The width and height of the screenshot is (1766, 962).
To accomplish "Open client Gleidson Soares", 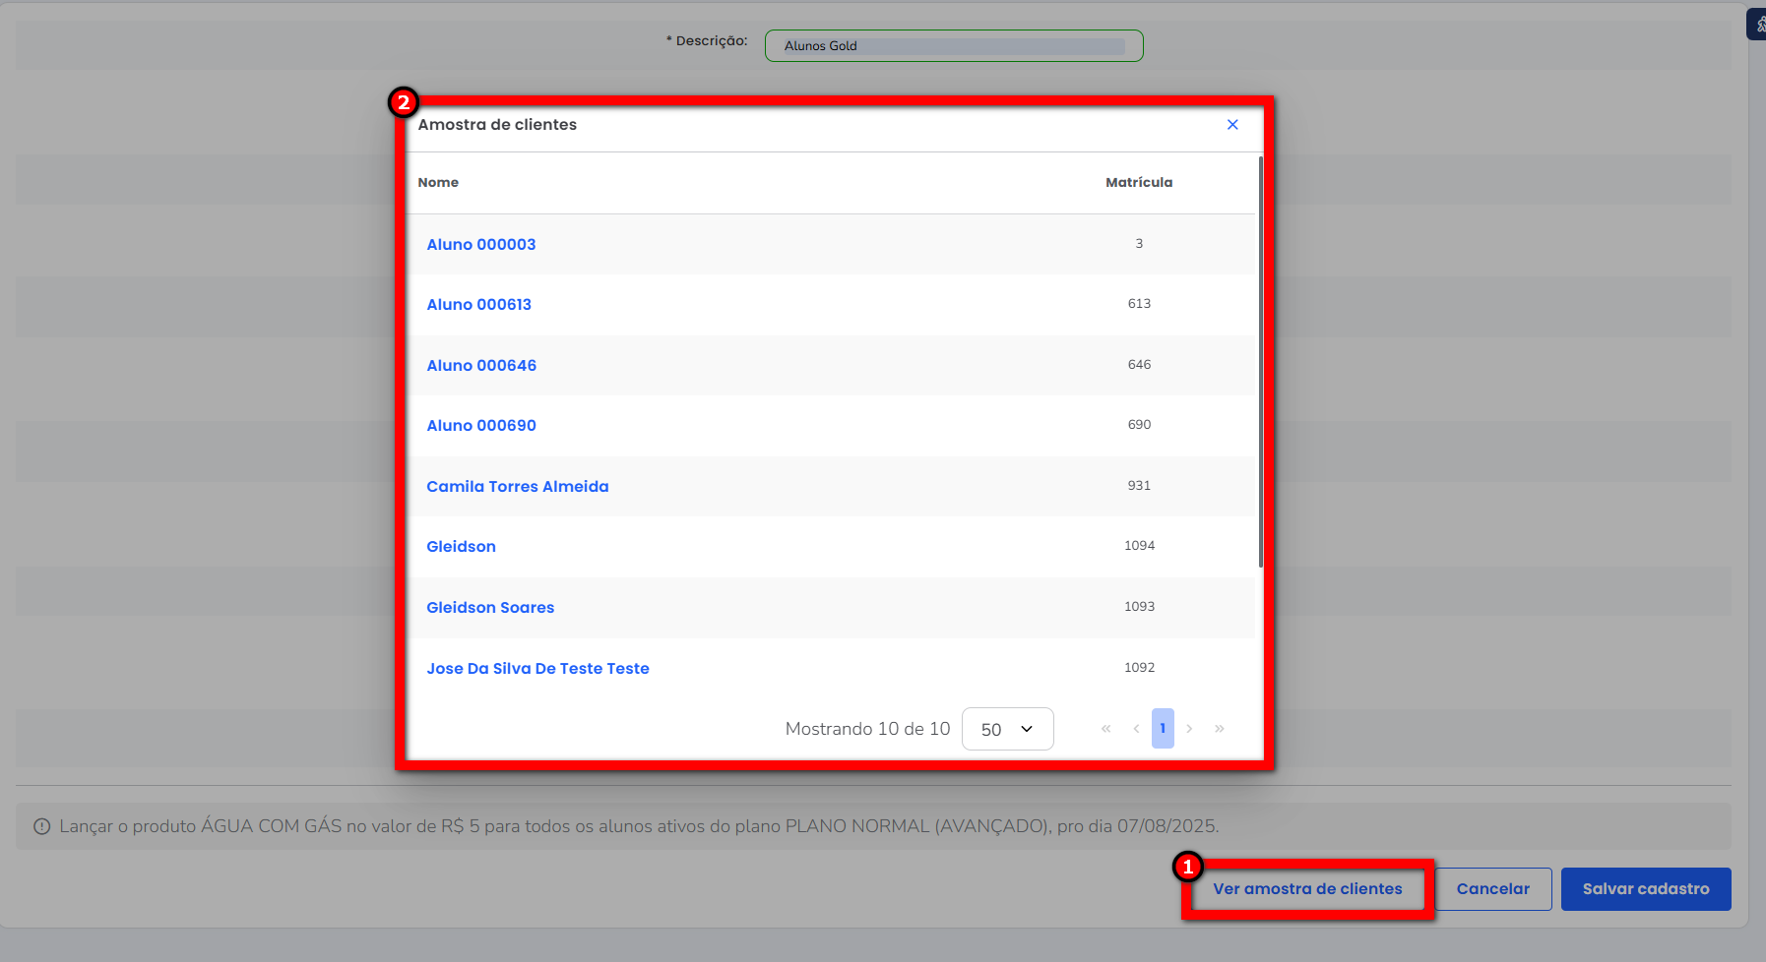I will click(x=490, y=608).
